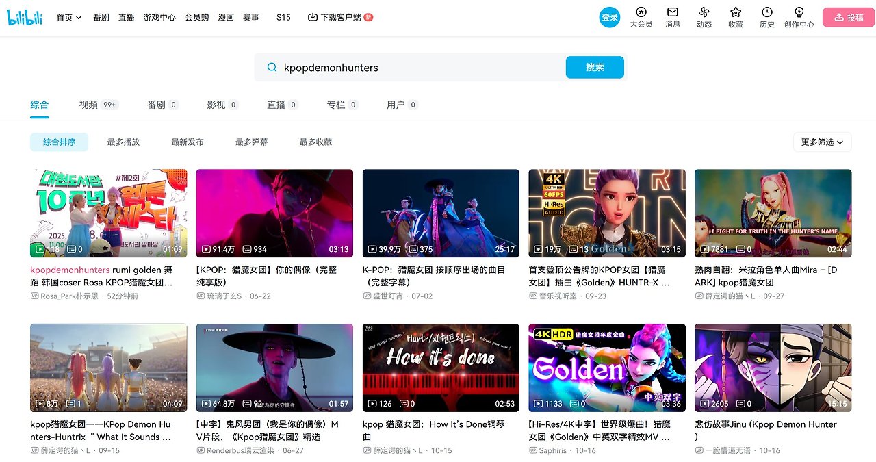The image size is (876, 462).
Task: Open the stadium concert 04:09 thumbnail
Action: tap(109, 368)
